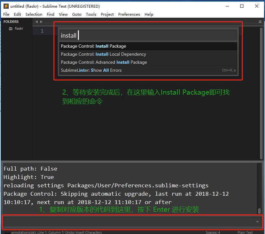Click Spaces: 4 indentation setting
265x234 pixels.
pyautogui.click(x=213, y=232)
